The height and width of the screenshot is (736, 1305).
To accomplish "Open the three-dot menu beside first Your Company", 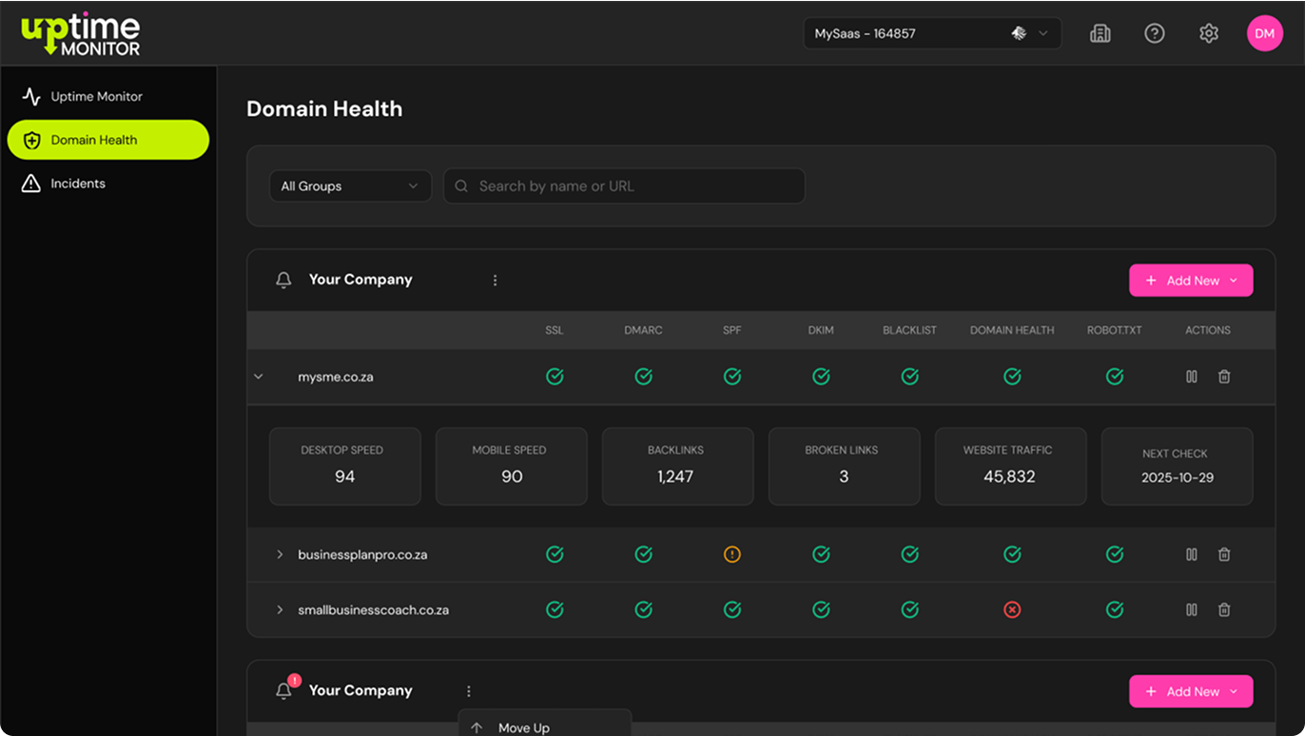I will coord(495,281).
